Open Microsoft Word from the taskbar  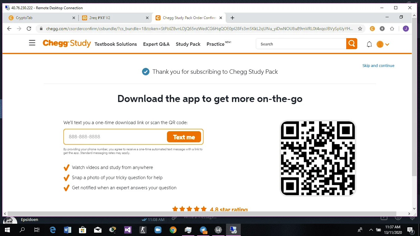68,230
